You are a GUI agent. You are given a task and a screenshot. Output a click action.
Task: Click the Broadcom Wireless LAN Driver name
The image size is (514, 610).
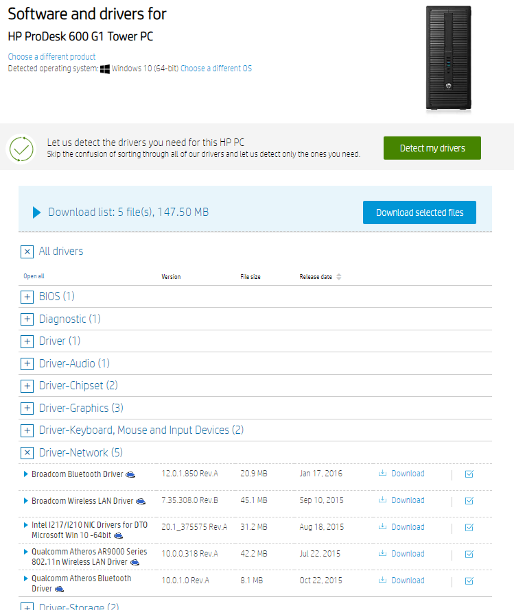pyautogui.click(x=82, y=501)
